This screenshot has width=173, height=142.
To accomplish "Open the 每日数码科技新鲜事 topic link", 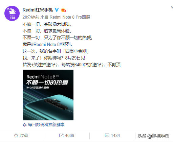I will 46,125.
